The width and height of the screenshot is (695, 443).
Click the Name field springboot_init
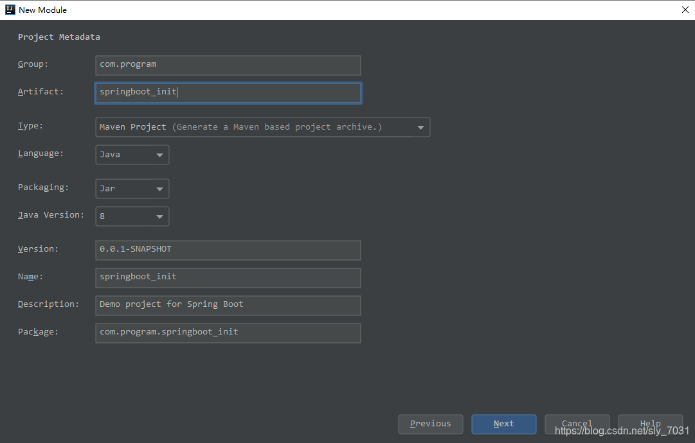tap(228, 277)
